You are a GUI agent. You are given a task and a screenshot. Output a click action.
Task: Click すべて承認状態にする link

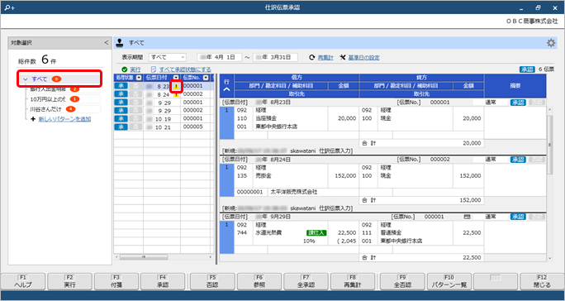pos(185,69)
